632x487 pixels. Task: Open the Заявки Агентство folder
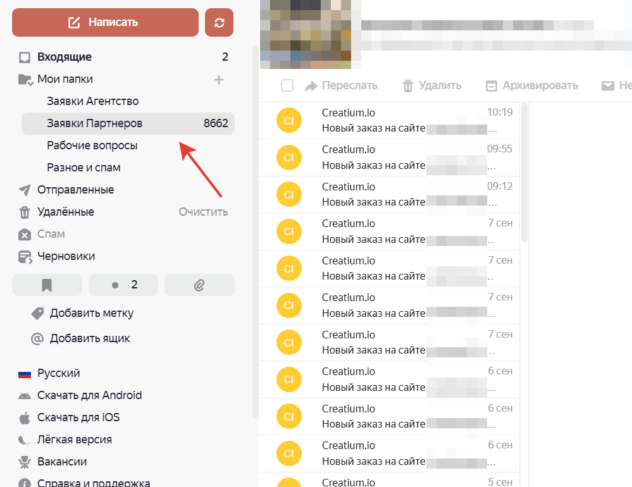92,101
